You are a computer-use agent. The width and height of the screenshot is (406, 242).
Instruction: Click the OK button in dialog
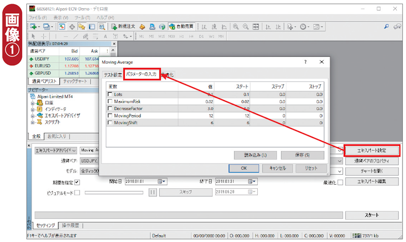(x=244, y=168)
